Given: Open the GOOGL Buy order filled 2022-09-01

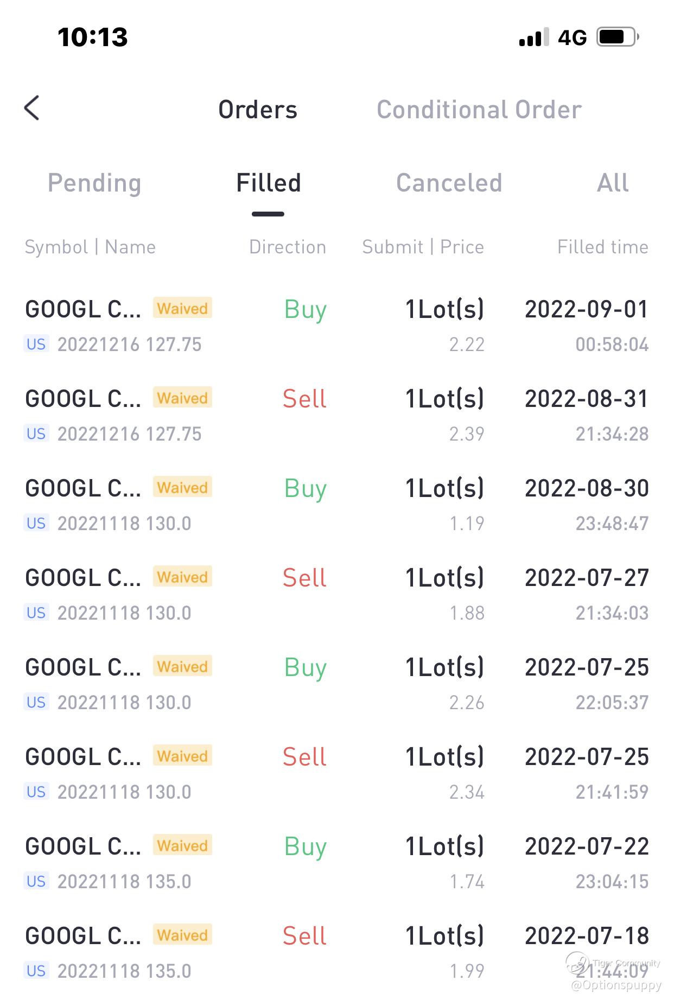Looking at the screenshot, I should 336,326.
